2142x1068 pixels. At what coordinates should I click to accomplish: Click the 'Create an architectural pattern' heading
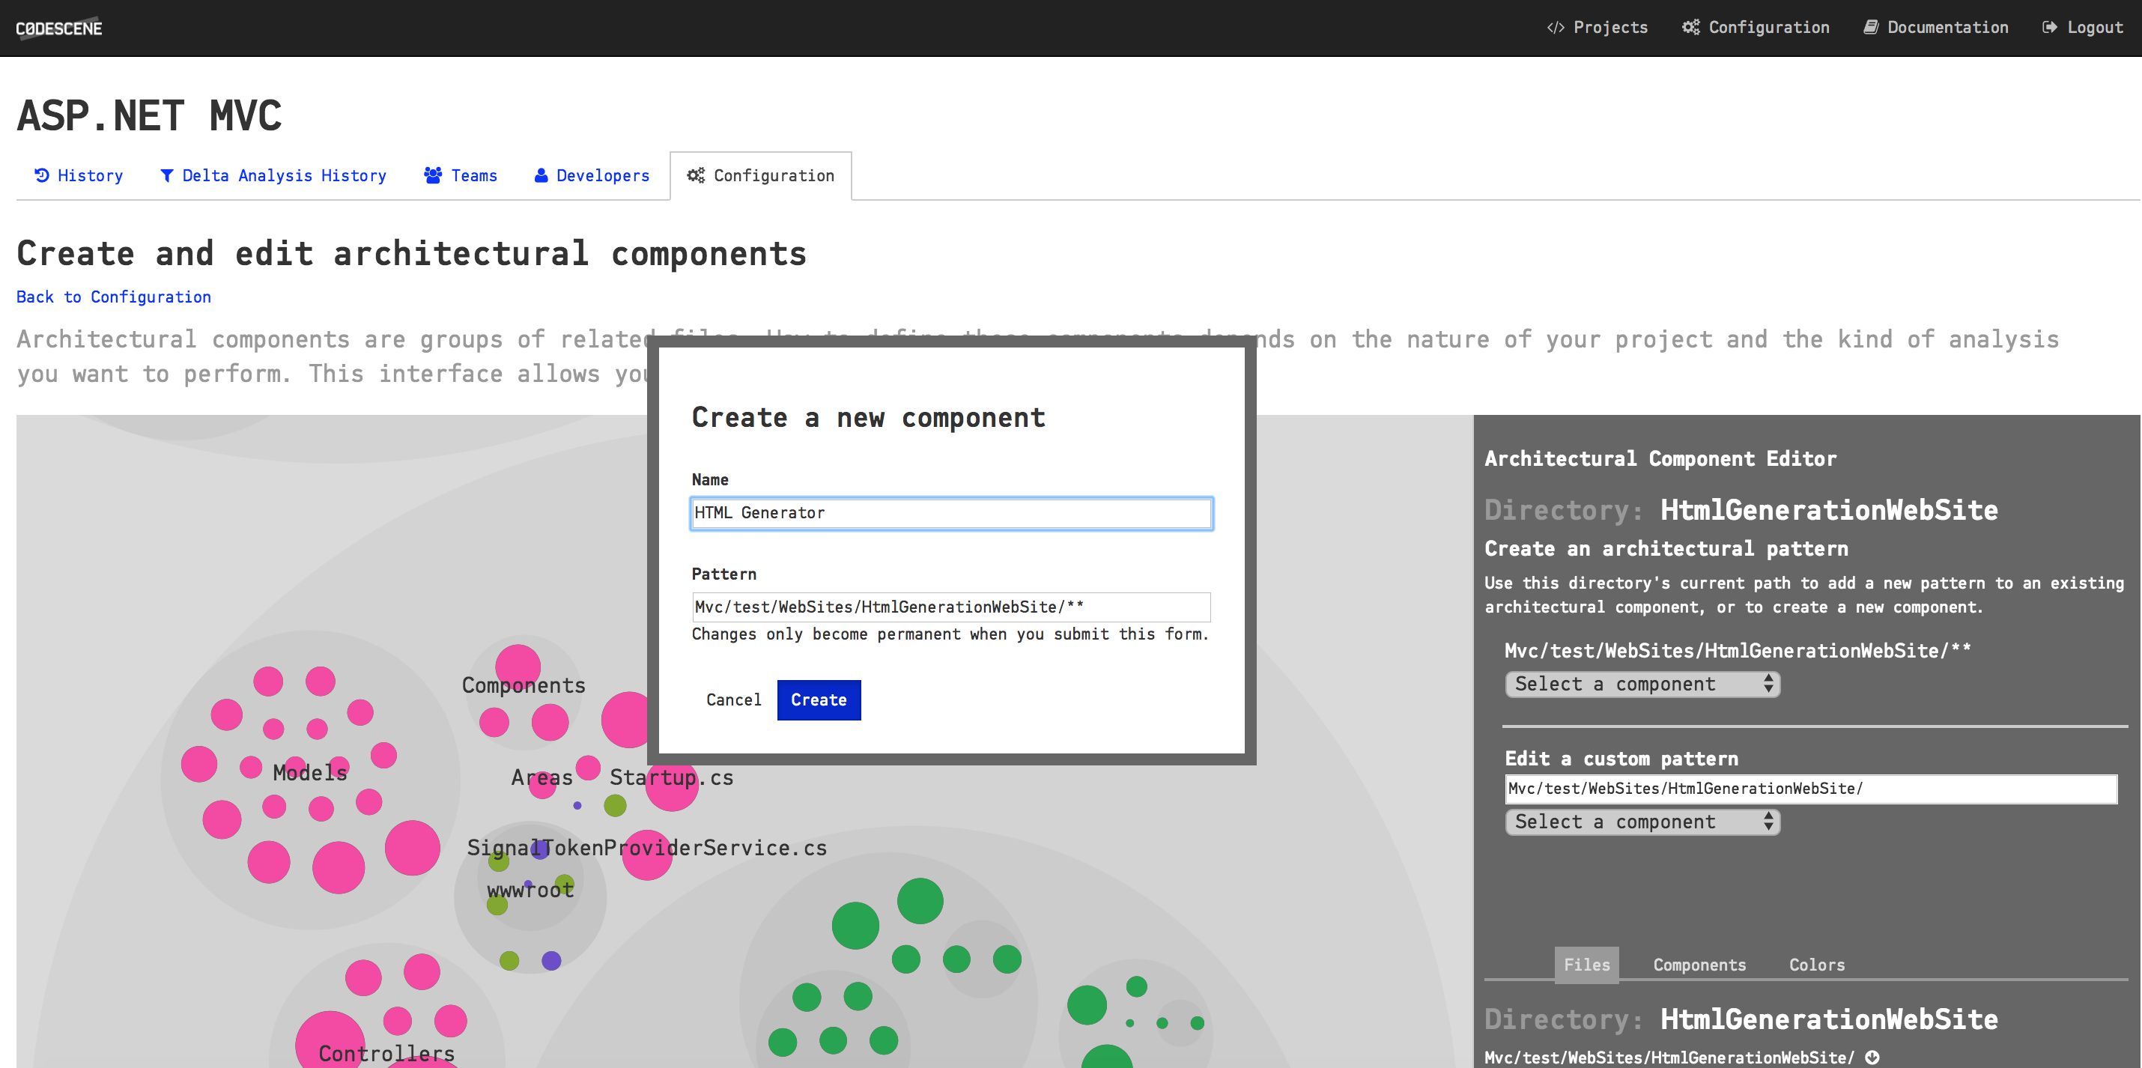(x=1666, y=549)
